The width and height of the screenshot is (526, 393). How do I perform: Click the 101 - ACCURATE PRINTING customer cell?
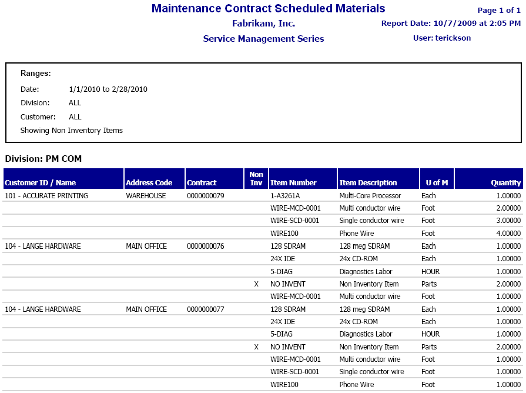(46, 196)
